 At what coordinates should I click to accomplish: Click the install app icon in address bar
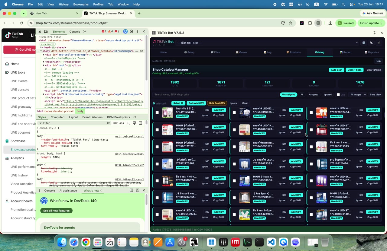coord(283,23)
